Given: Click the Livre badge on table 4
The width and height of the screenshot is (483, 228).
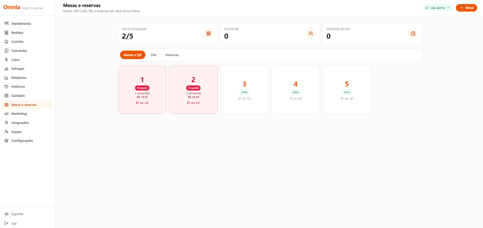Looking at the screenshot, I should [296, 92].
